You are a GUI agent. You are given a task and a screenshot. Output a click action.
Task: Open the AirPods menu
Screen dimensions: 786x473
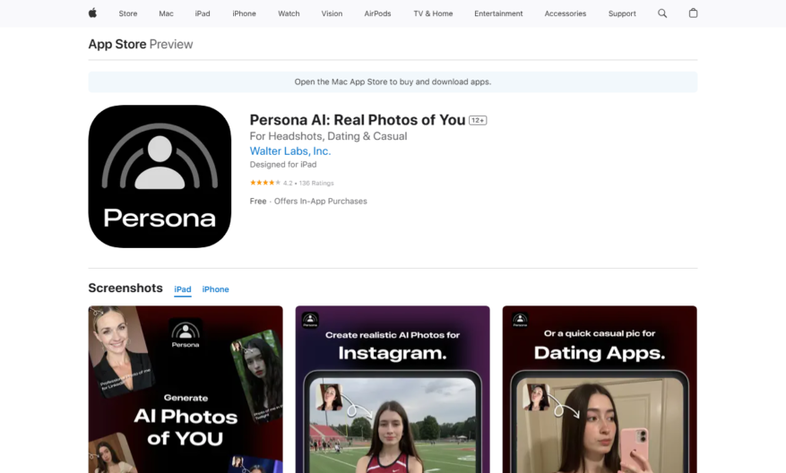[x=377, y=13]
